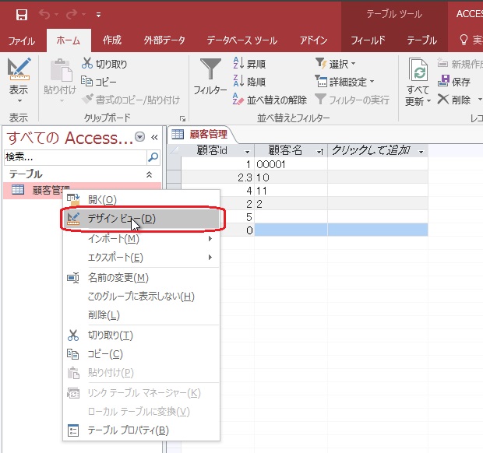
Task: Click the 切り取り scissors in ribbon
Action: (x=104, y=65)
